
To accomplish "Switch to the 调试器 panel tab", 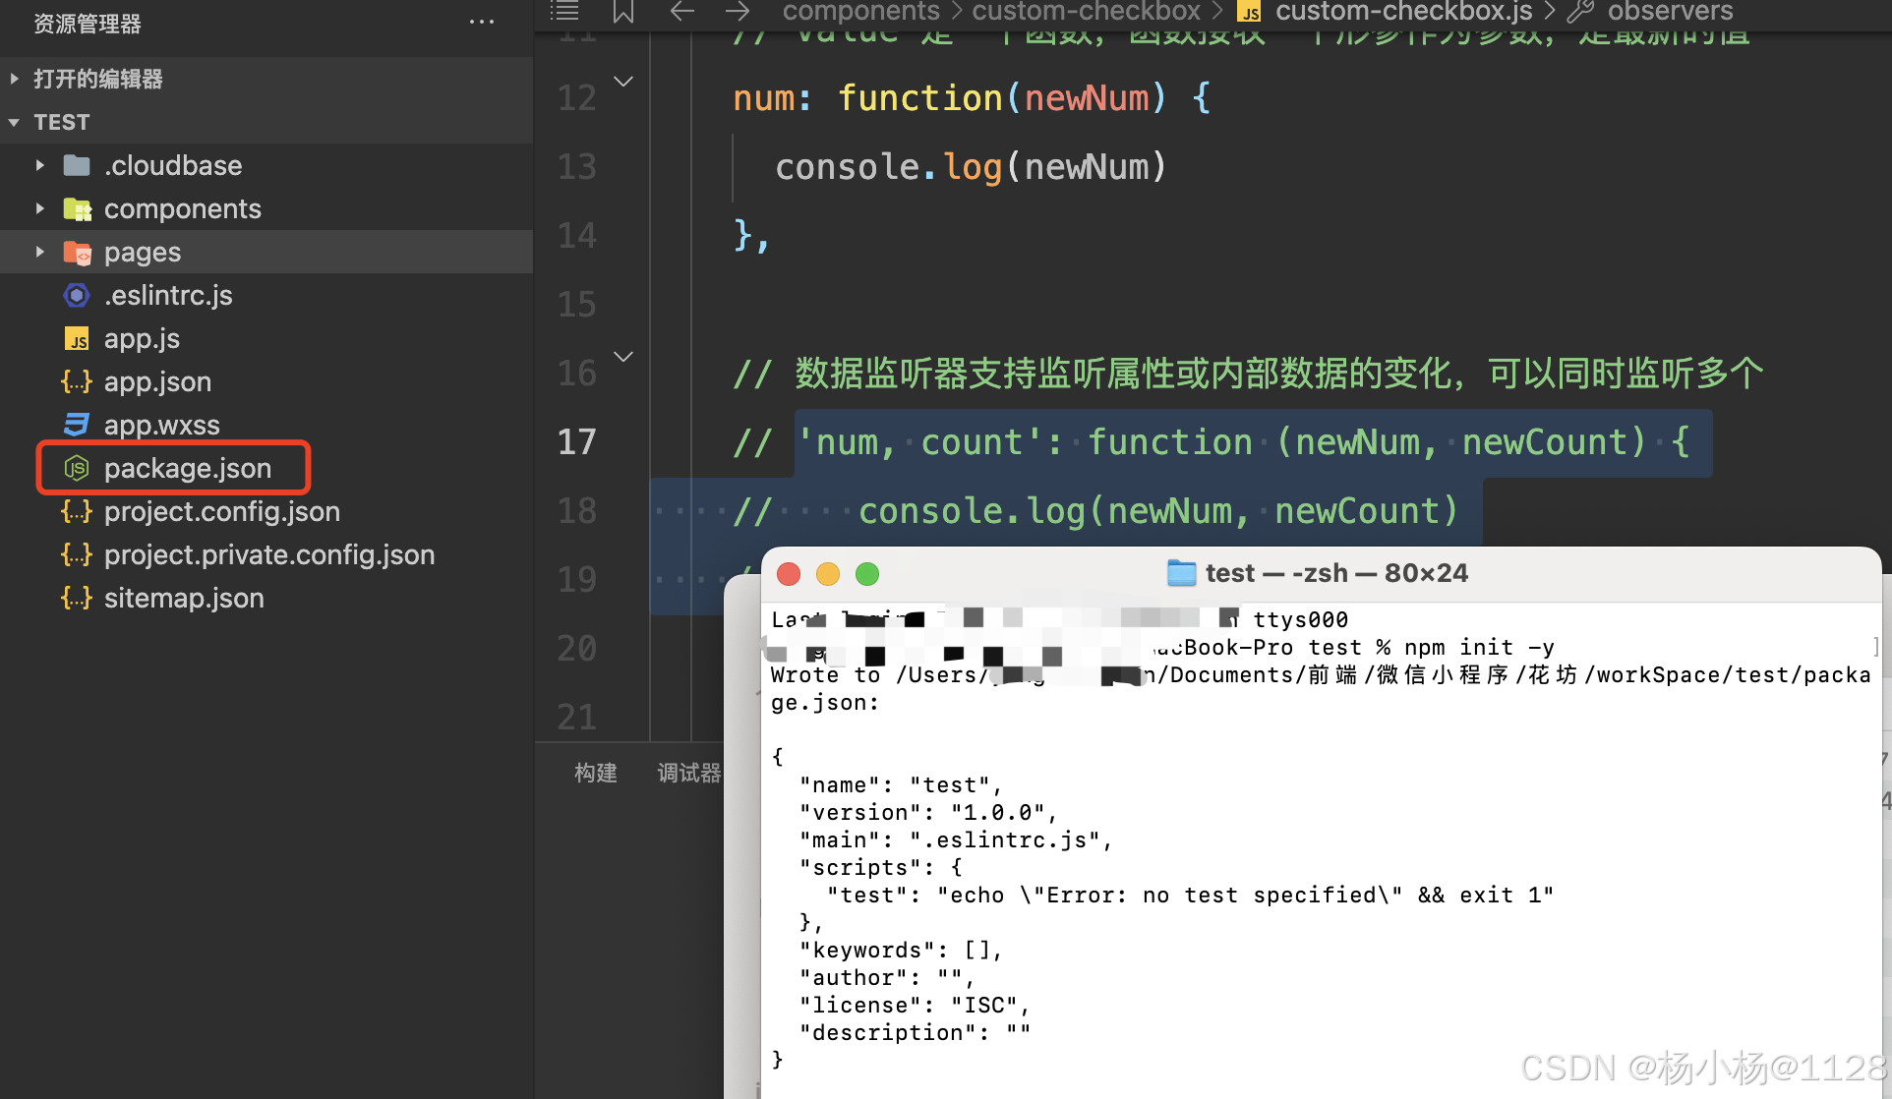I will click(x=688, y=773).
